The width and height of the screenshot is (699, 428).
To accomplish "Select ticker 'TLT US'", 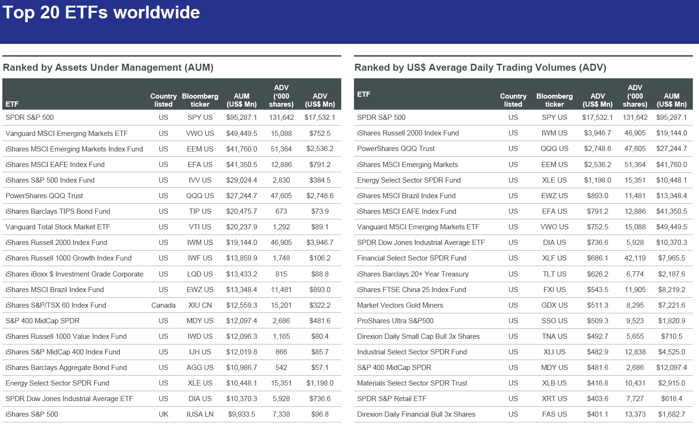I will (555, 274).
